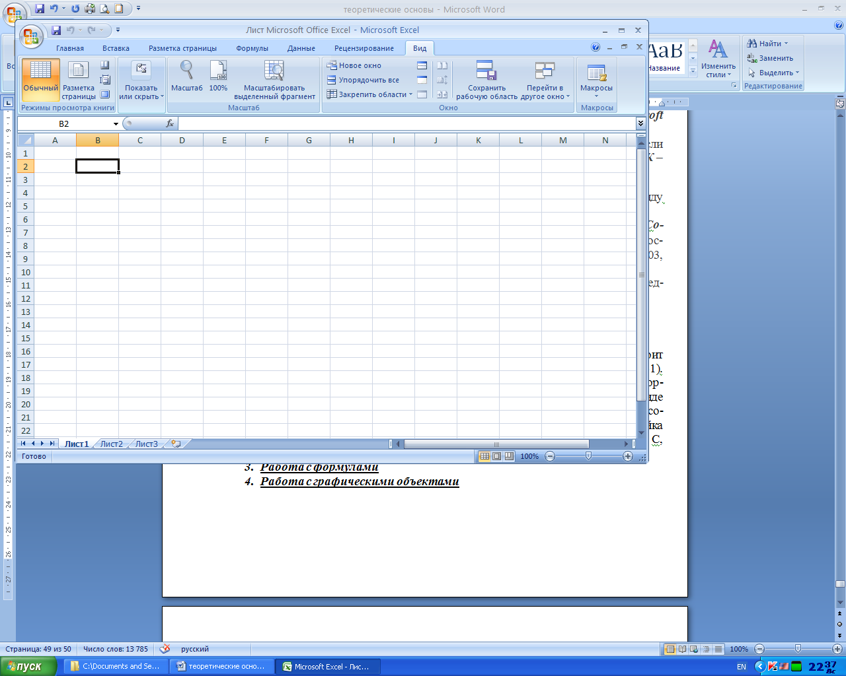Go to first sheet navigation arrow
The image size is (846, 676).
(x=24, y=444)
